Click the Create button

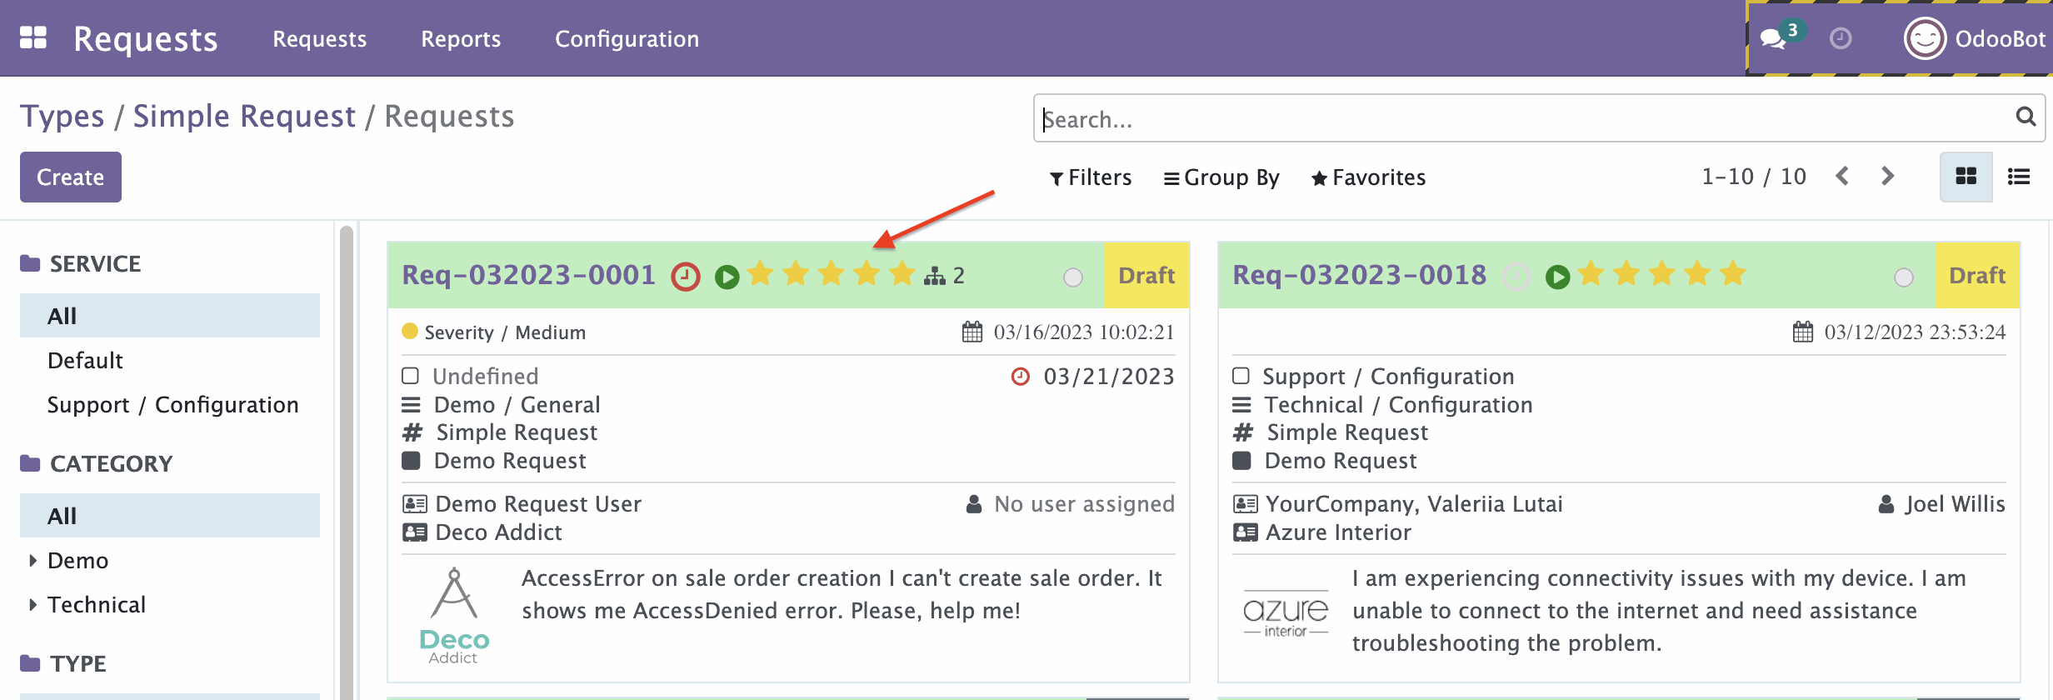coord(71,177)
